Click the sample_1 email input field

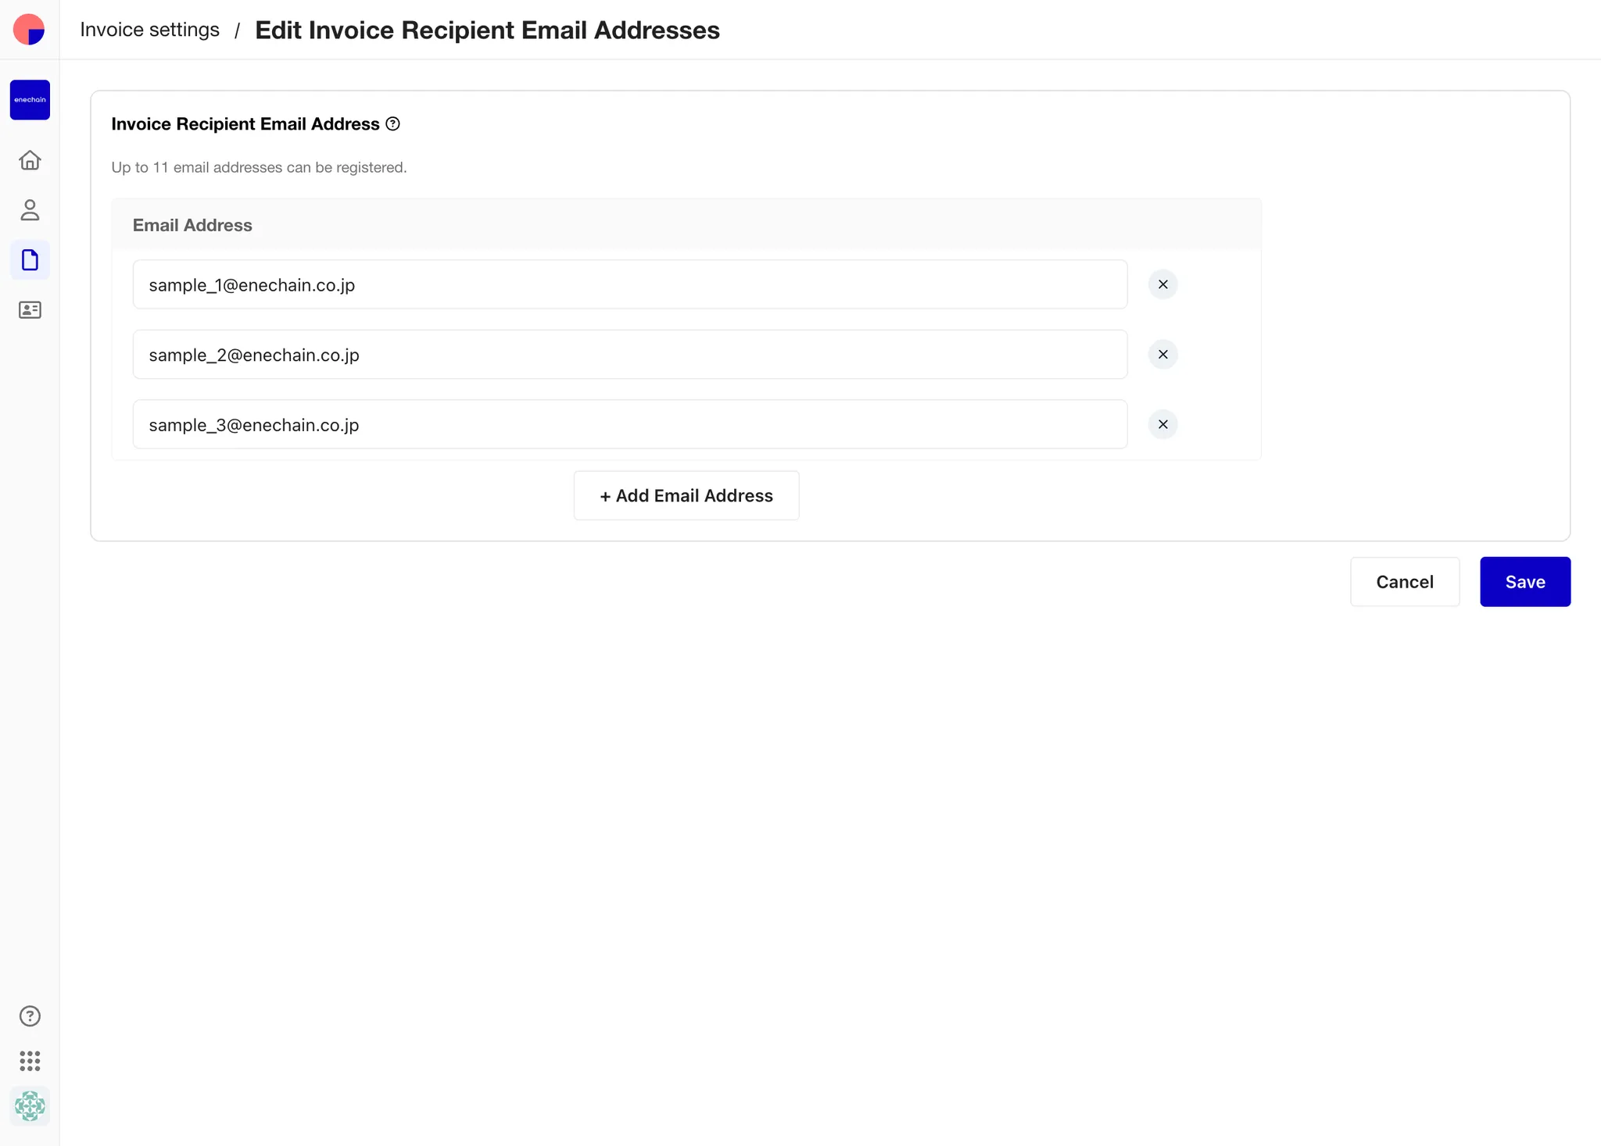[630, 284]
